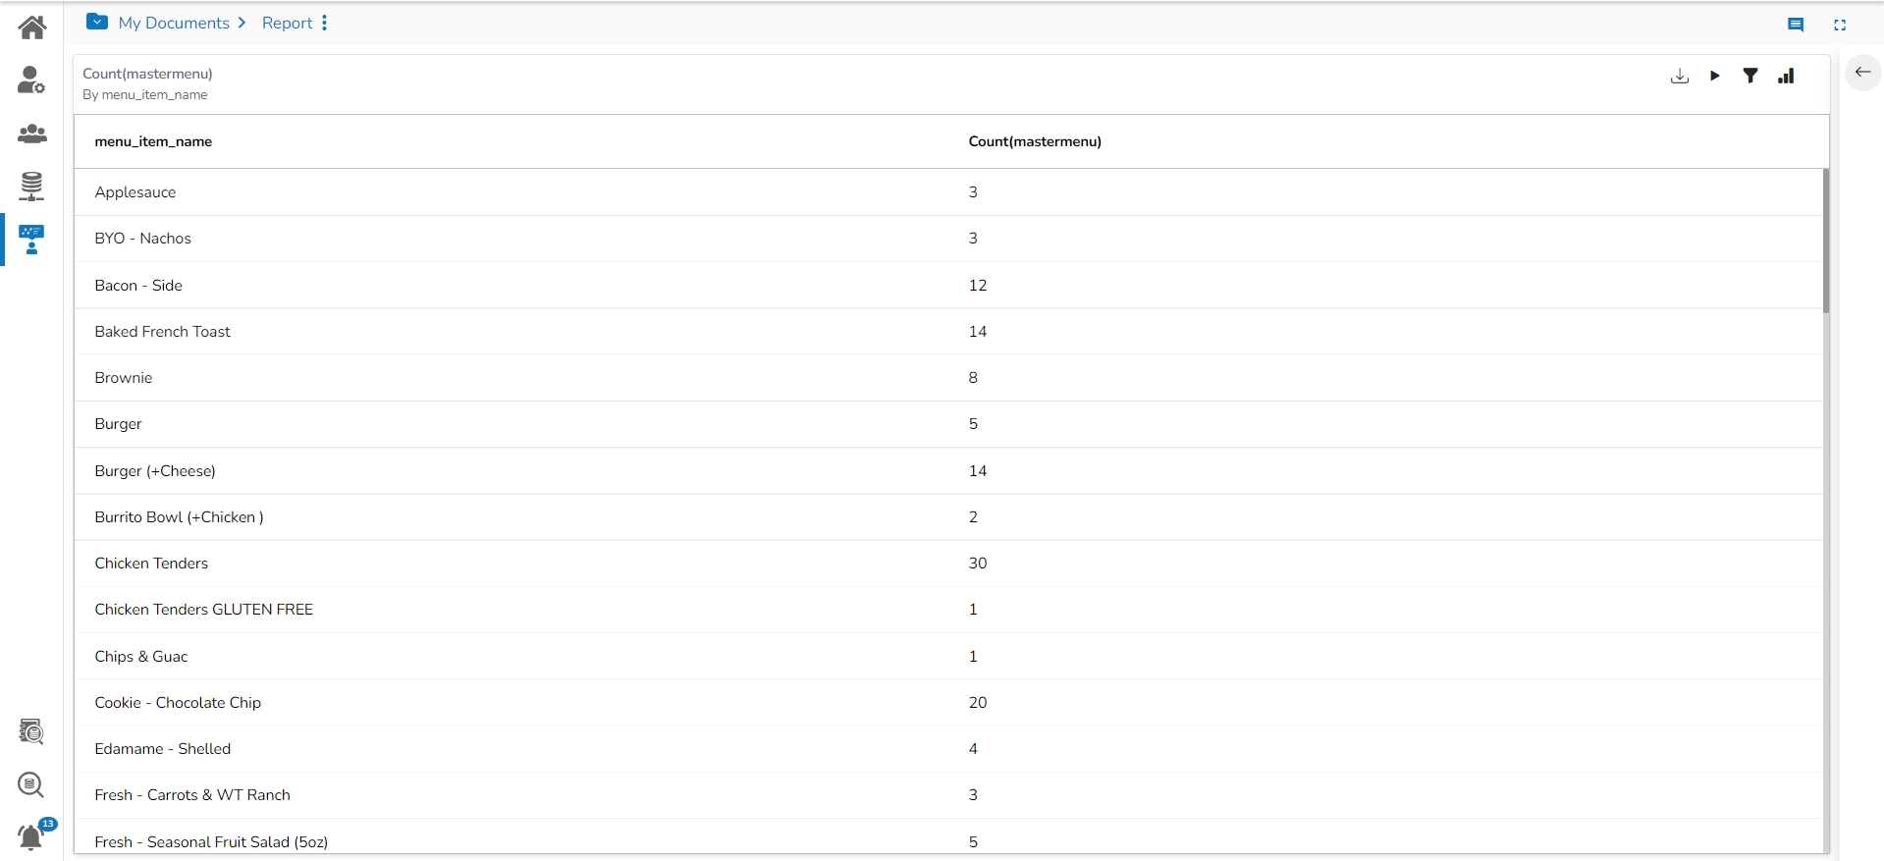Open the comments speech bubble icon

pyautogui.click(x=1796, y=26)
